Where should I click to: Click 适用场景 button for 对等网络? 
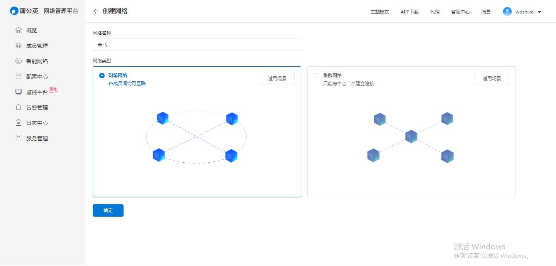277,79
